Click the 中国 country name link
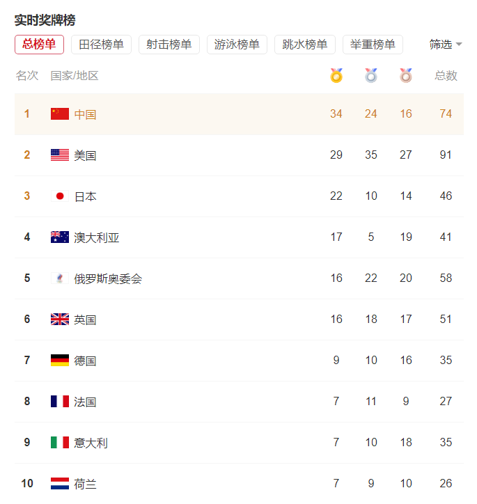This screenshot has height=504, width=477. pyautogui.click(x=86, y=114)
